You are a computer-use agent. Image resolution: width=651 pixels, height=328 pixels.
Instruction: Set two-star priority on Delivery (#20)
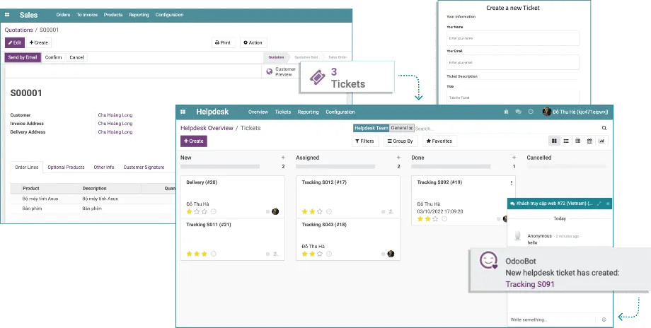197,211
